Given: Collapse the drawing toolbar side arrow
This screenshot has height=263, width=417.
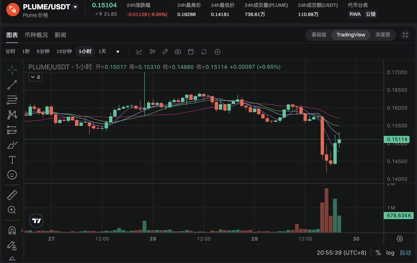Looking at the screenshot, I should tap(22, 231).
